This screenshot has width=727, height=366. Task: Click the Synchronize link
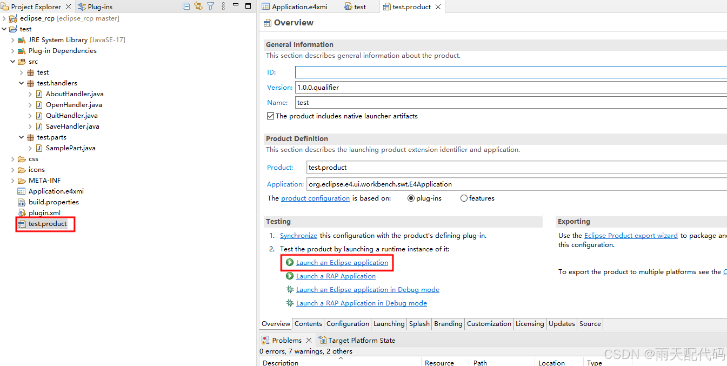click(298, 236)
